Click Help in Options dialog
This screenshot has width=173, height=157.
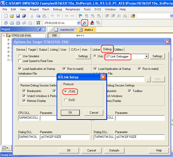[x=159, y=150]
